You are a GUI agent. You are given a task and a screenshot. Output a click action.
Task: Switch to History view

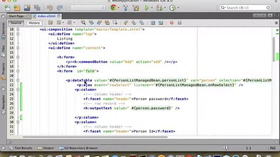coord(34,23)
